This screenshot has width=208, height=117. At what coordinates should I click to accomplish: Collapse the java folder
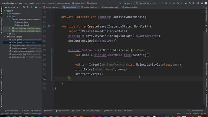pyautogui.click(x=7, y=17)
